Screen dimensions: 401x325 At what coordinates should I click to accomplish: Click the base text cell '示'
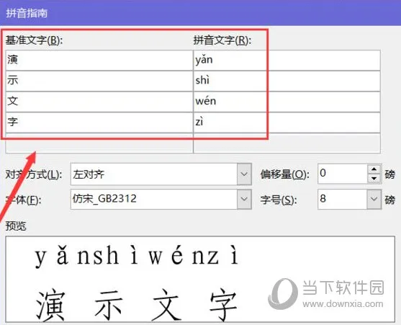tap(99, 81)
